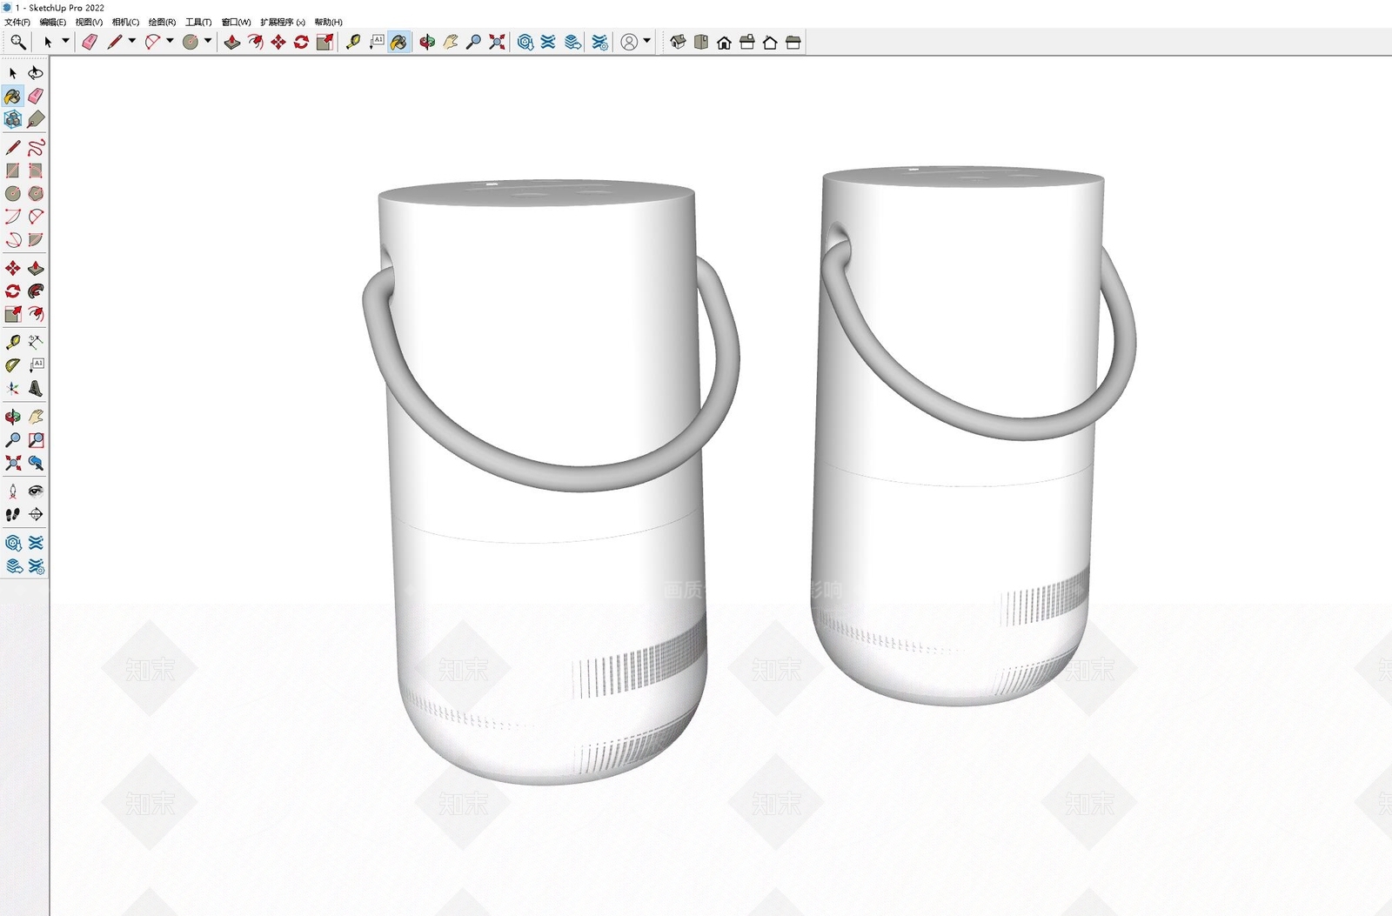This screenshot has width=1392, height=916.
Task: Activate the Follow Me tool
Action: point(36,291)
